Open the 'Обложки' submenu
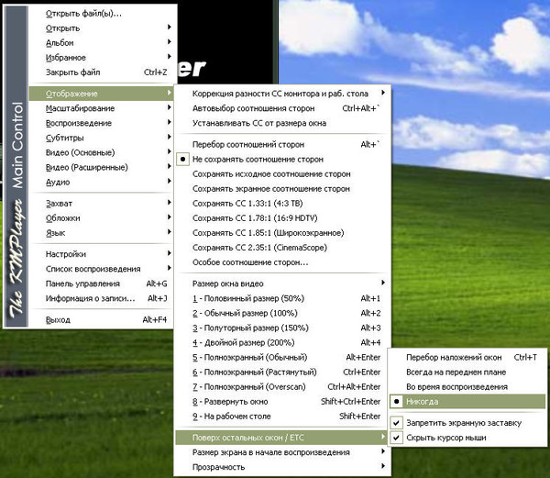550x478 pixels. pyautogui.click(x=101, y=218)
